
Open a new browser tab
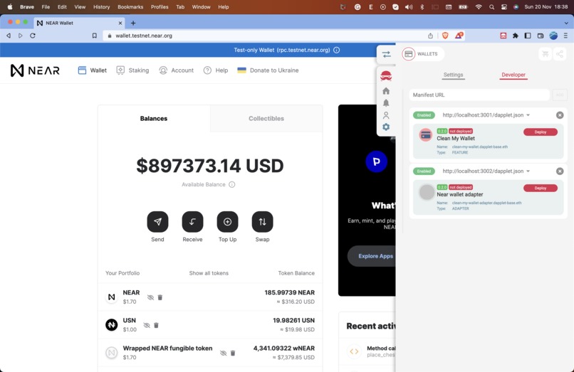(x=133, y=23)
